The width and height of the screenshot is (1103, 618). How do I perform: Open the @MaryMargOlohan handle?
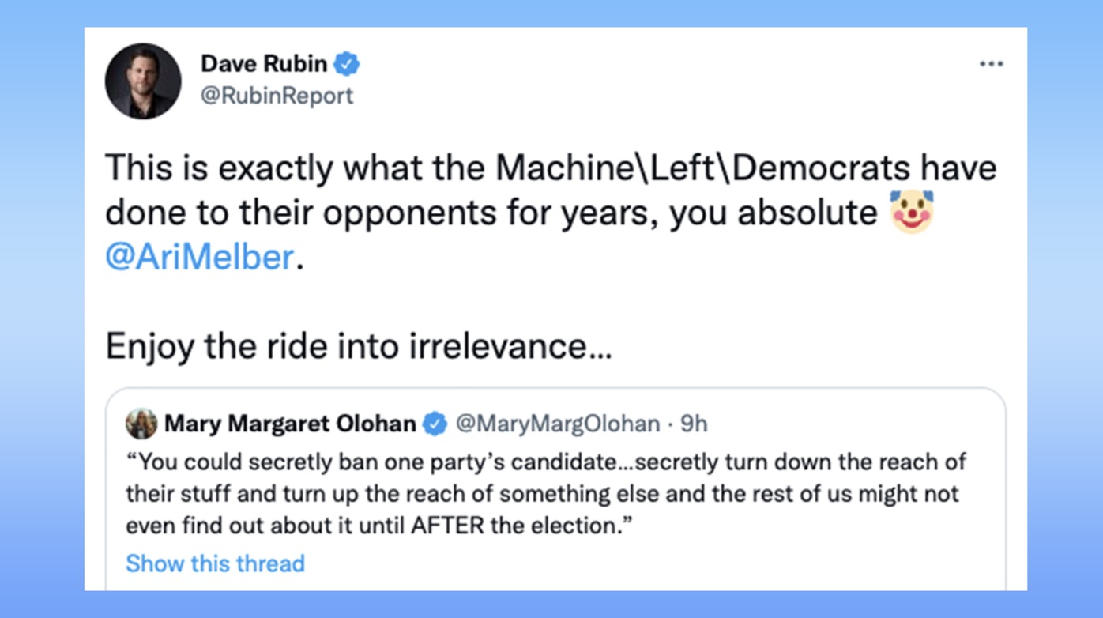click(557, 424)
